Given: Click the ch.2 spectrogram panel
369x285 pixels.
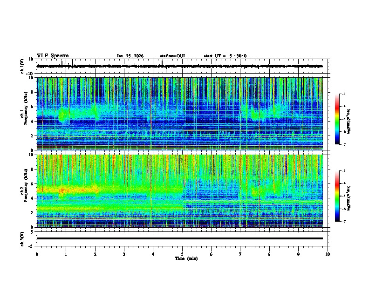Looking at the screenshot, I should click(180, 191).
